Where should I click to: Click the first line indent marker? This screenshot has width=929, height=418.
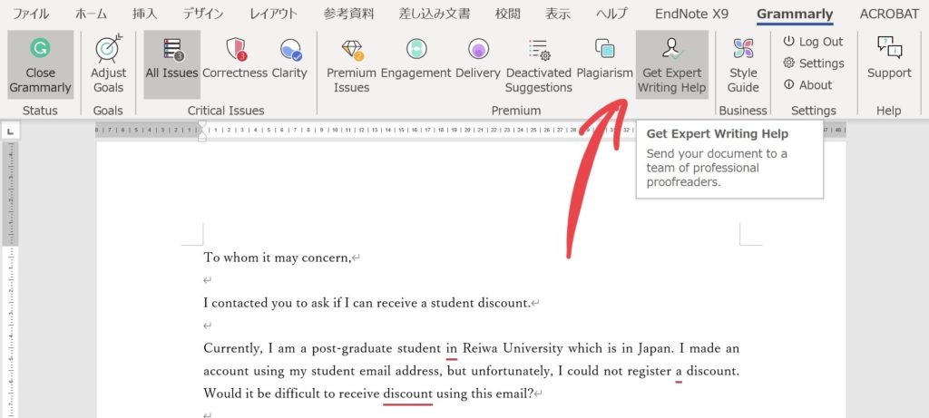202,125
